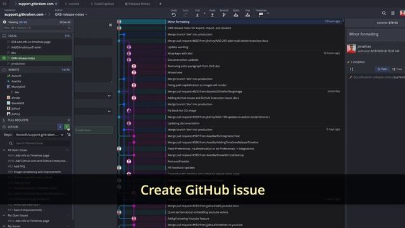Screen dimensions: 405x228
Task: Click the Branch toolbar icon
Action: point(224,15)
